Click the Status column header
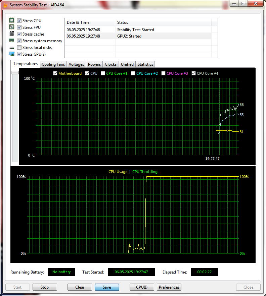266x296 pixels. [x=163, y=22]
